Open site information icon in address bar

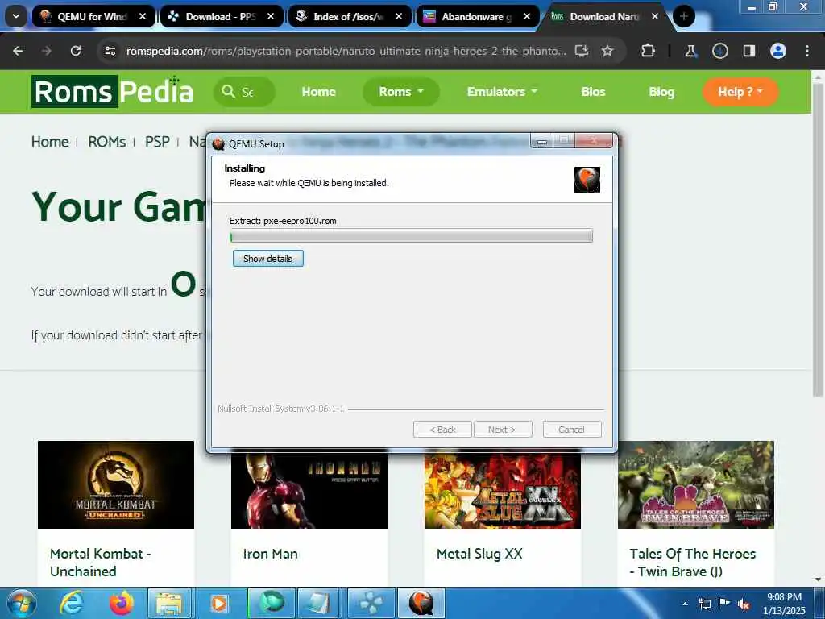[110, 51]
